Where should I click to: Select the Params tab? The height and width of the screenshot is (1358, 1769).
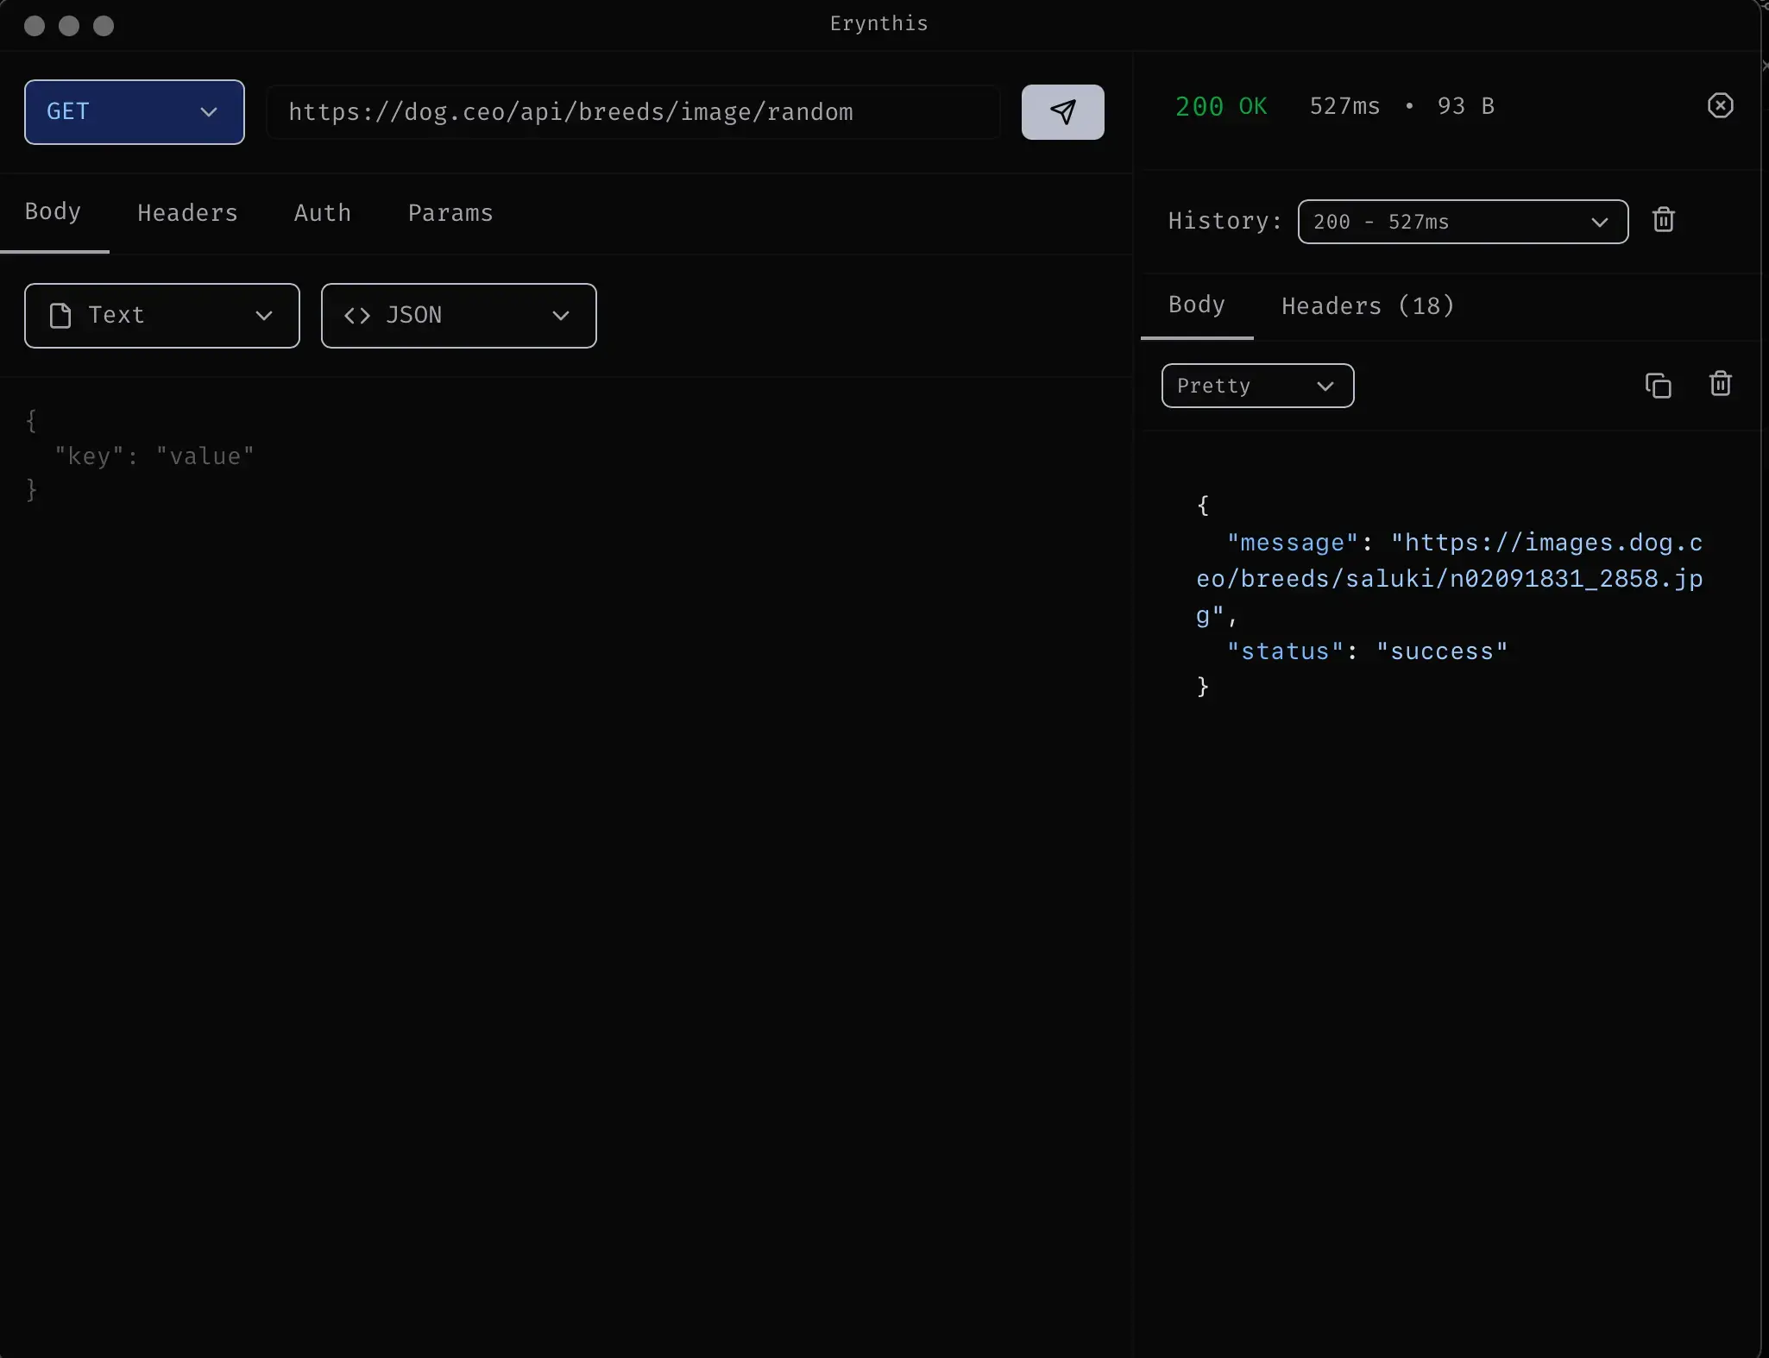(449, 212)
